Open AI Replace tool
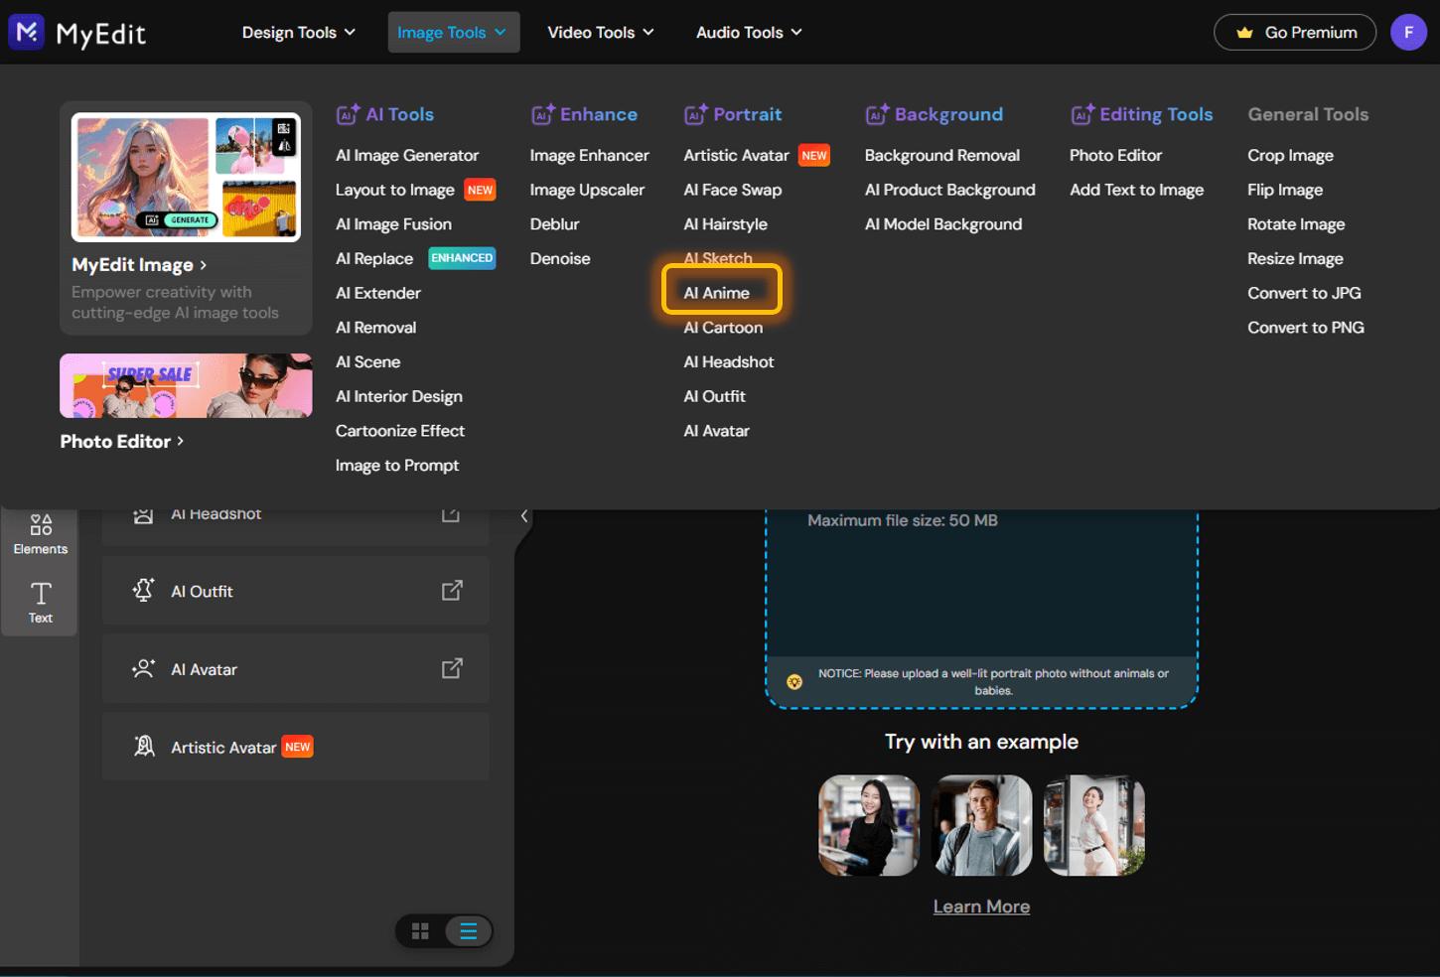Image resolution: width=1440 pixels, height=977 pixels. pyautogui.click(x=374, y=259)
